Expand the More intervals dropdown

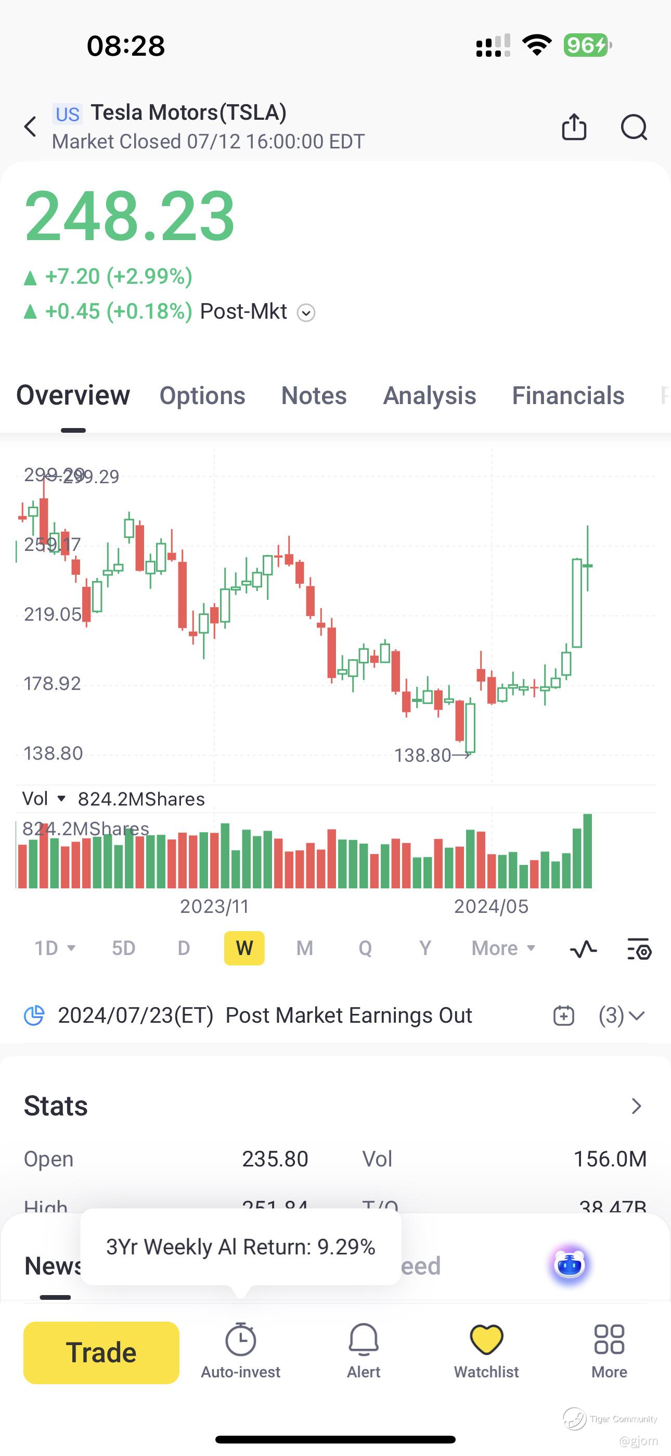click(504, 948)
